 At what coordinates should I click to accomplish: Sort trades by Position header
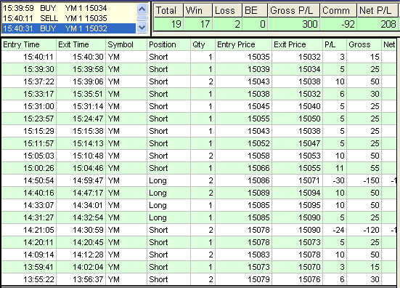[x=168, y=44]
